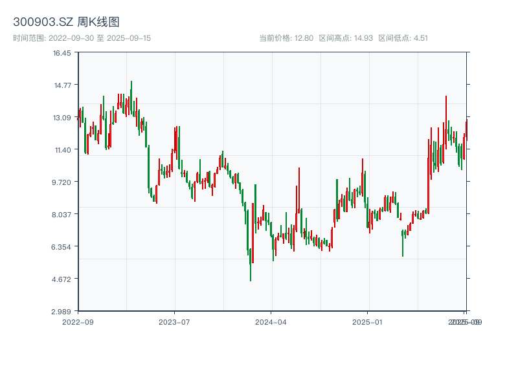Viewport: 518px width, 388px height.
Task: Click the lowest candlestick wick near 4.51
Action: pos(251,277)
